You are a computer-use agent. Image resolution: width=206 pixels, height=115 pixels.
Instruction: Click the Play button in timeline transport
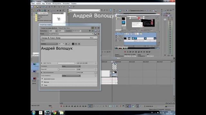(x=70, y=106)
